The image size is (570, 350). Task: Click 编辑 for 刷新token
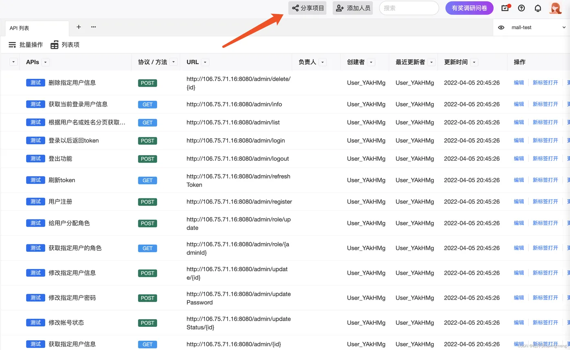(x=519, y=180)
